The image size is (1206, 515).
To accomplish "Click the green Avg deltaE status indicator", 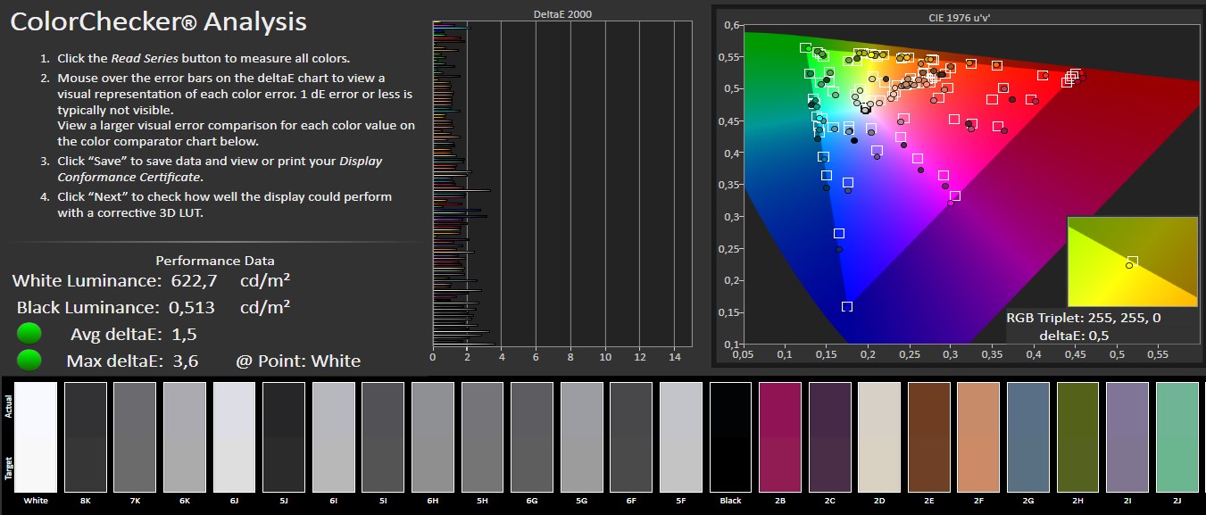I will [29, 334].
